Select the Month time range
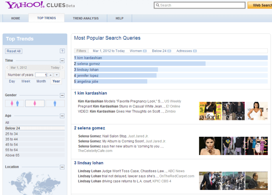 coord(41,81)
